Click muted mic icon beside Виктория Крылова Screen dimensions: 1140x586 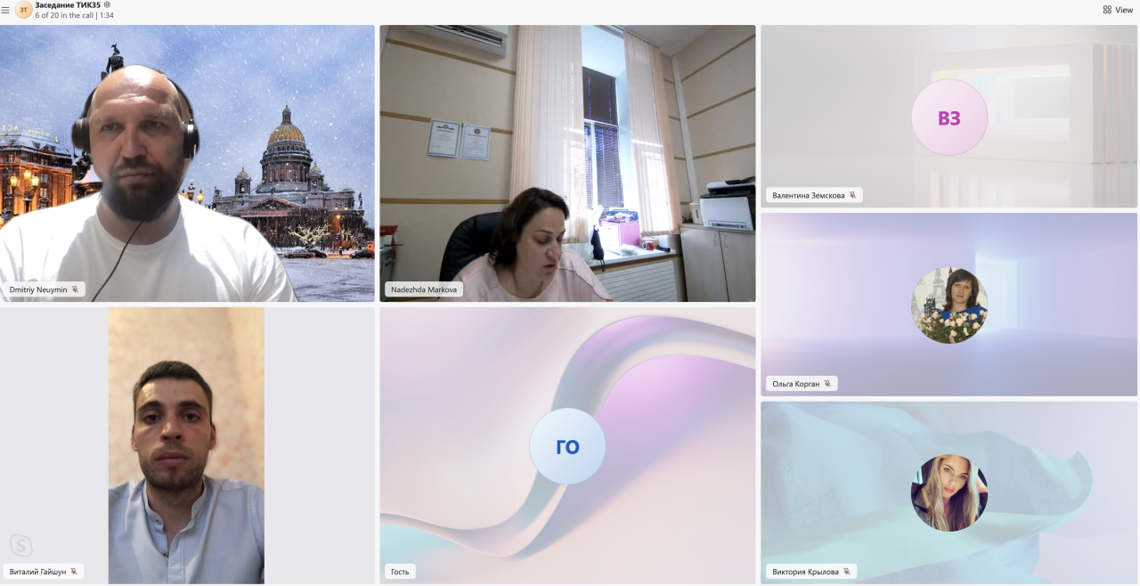[x=846, y=572]
